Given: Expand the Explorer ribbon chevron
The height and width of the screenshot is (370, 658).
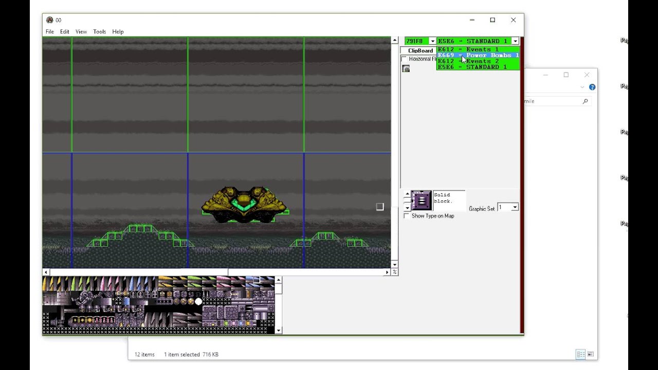Looking at the screenshot, I should point(582,87).
